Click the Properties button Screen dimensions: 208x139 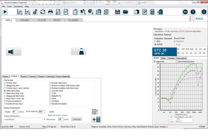pos(77,119)
